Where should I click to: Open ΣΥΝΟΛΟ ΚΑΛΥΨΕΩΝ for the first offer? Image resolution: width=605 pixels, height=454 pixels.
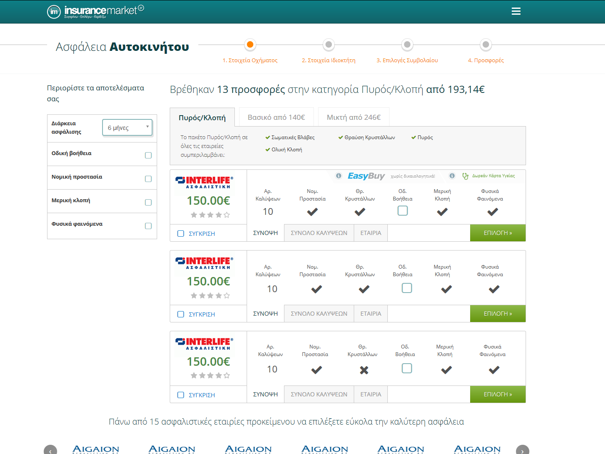(318, 232)
